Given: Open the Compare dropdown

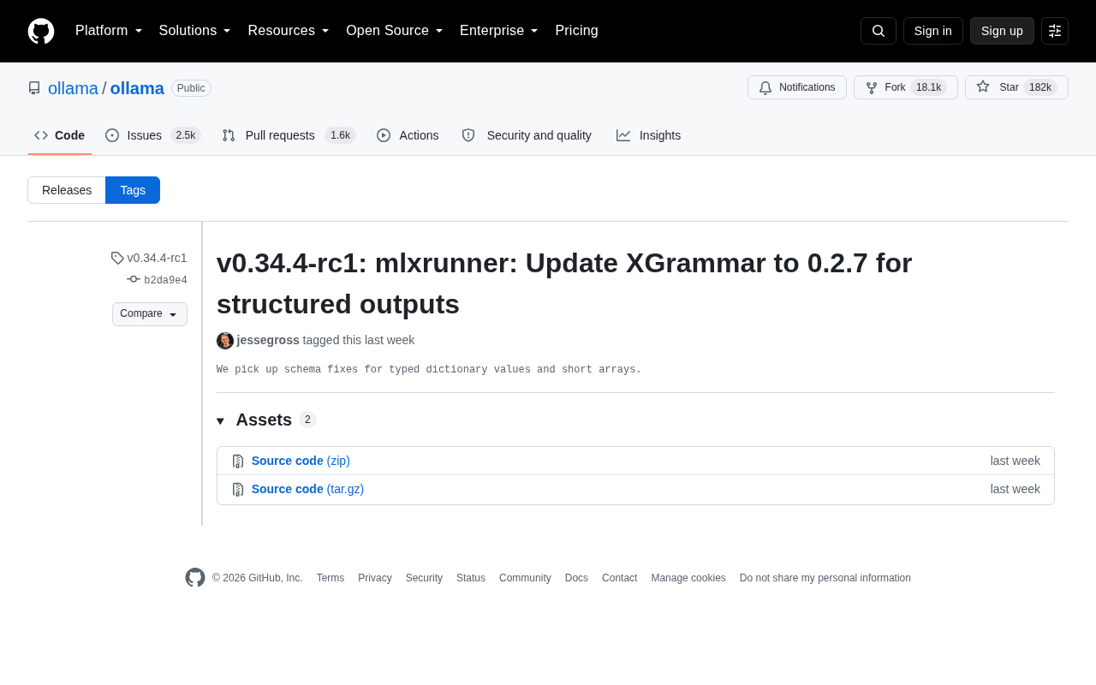Looking at the screenshot, I should tap(150, 314).
